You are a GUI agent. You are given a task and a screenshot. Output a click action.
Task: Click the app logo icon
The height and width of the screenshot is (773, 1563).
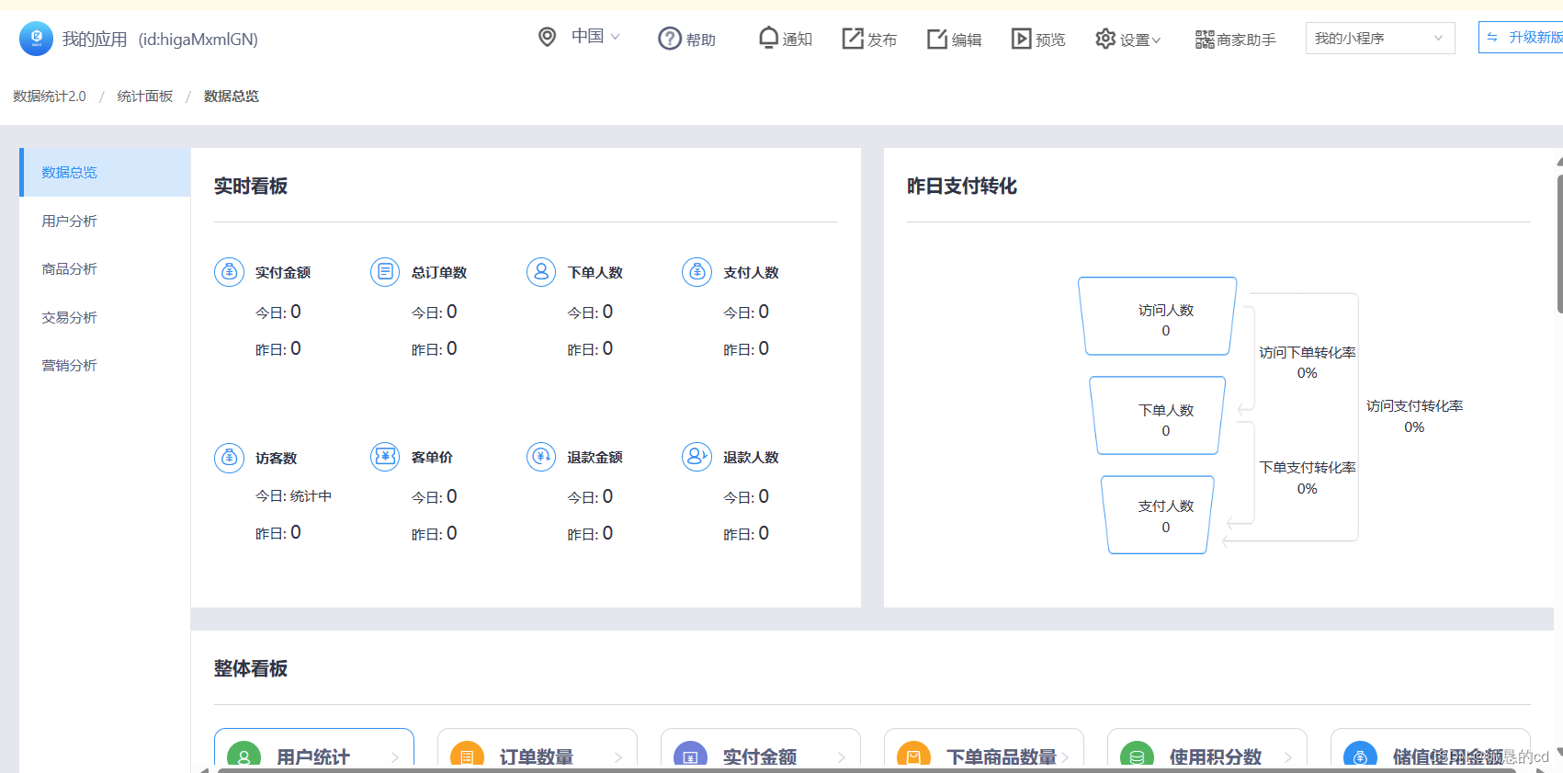pyautogui.click(x=36, y=39)
